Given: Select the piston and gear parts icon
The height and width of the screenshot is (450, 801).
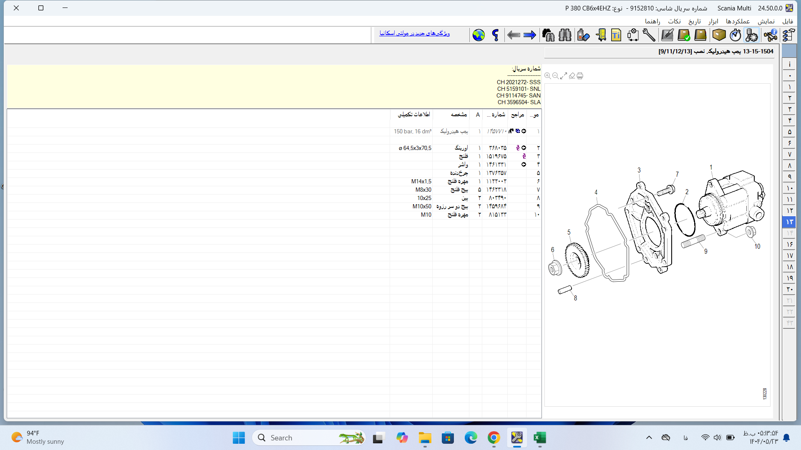Looking at the screenshot, I should [752, 35].
